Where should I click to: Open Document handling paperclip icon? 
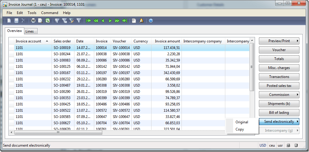[134, 21]
